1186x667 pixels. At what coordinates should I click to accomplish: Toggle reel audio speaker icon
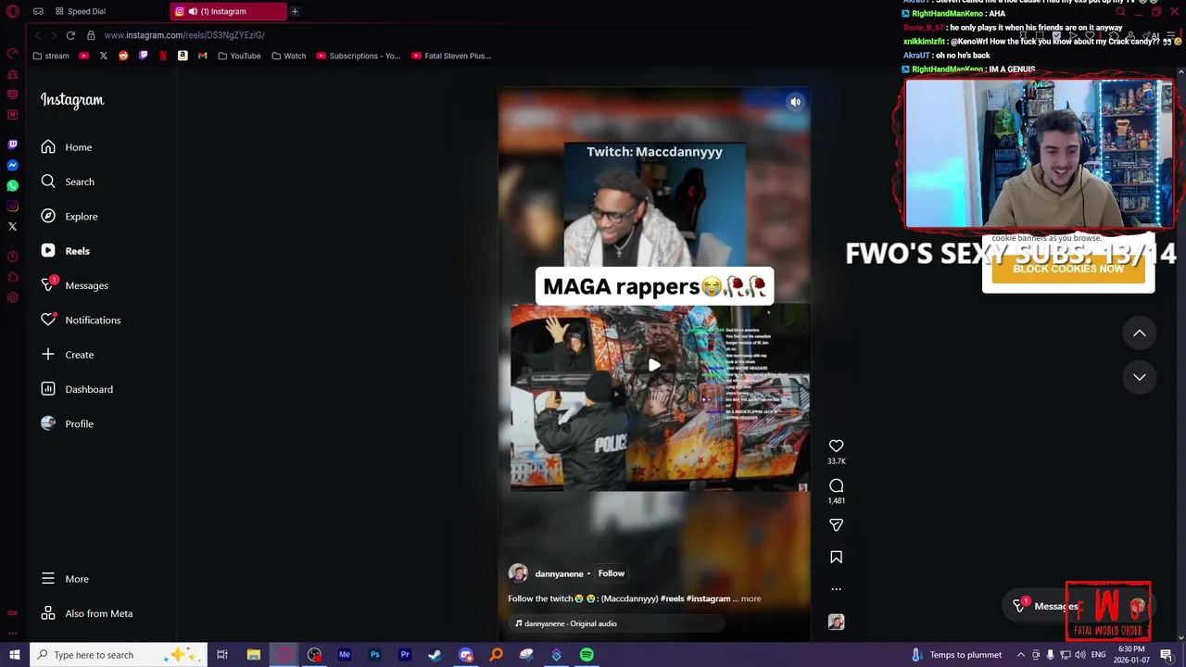pyautogui.click(x=795, y=102)
